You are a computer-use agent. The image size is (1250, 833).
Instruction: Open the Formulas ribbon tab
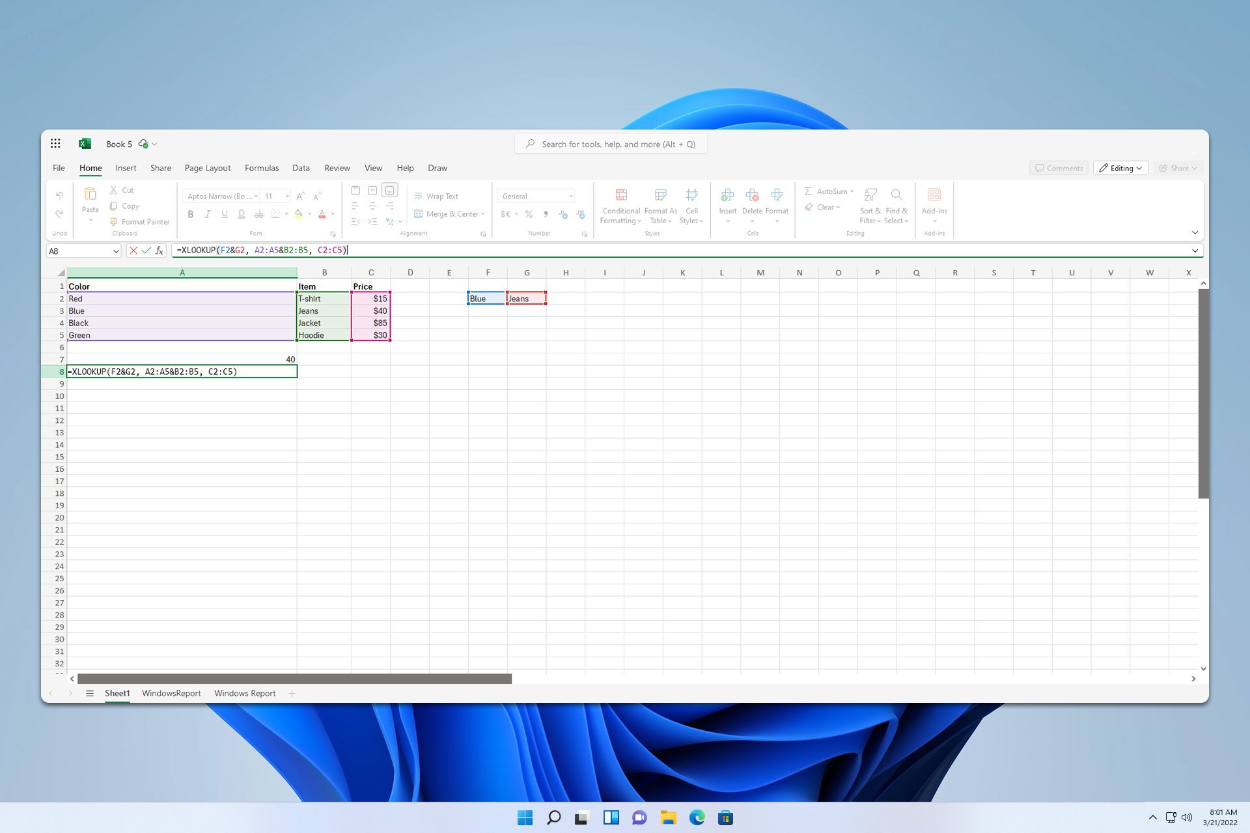[261, 167]
